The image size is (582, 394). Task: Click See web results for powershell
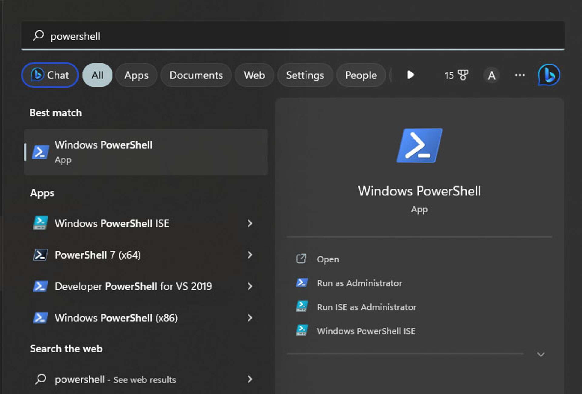(x=115, y=379)
